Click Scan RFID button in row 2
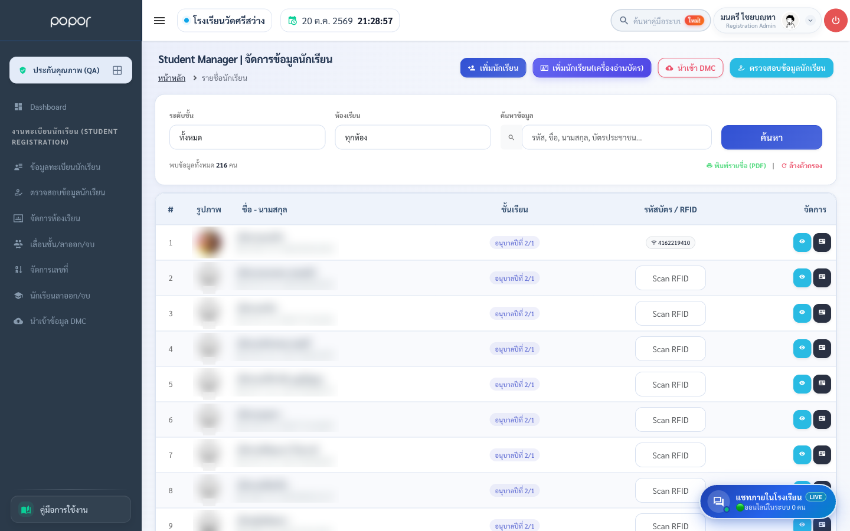This screenshot has width=850, height=531. 671,278
